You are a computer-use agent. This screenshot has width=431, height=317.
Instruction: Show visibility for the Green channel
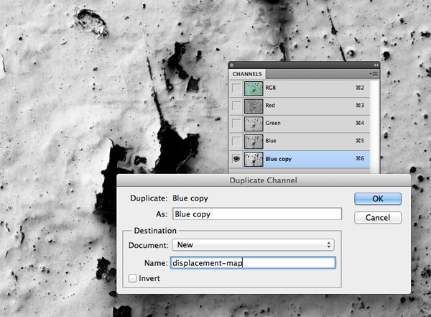pos(236,123)
